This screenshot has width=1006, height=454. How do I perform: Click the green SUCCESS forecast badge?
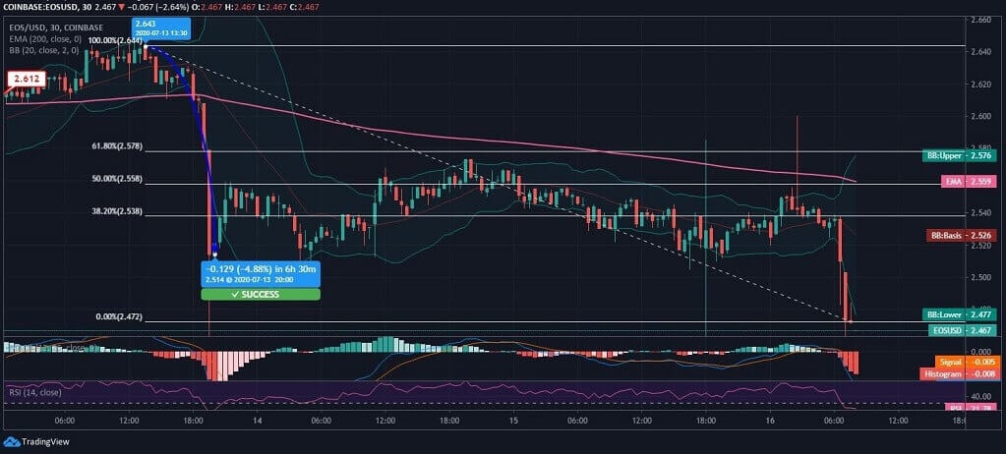260,295
